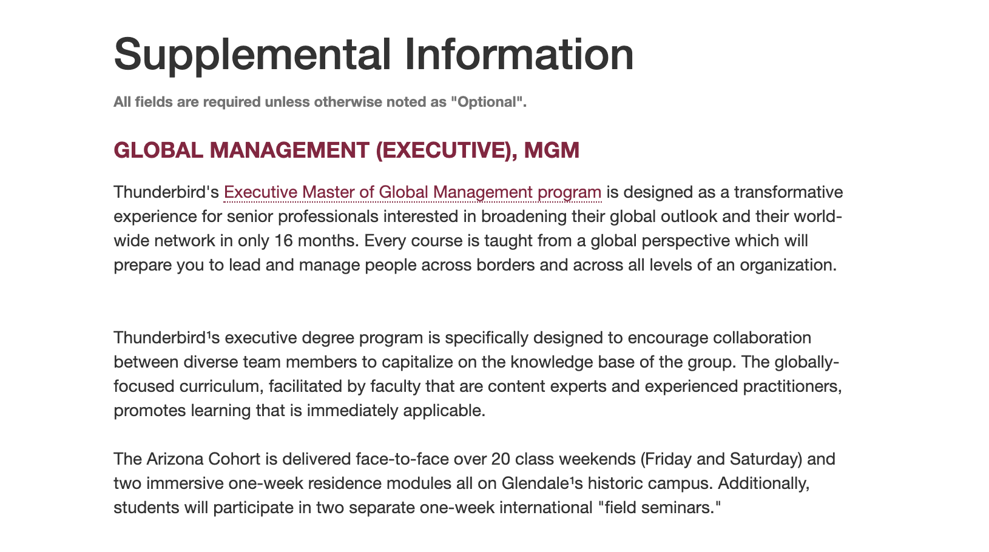Click the word 'Optional' in the required-fields note
This screenshot has height=552, width=989.
[x=487, y=102]
